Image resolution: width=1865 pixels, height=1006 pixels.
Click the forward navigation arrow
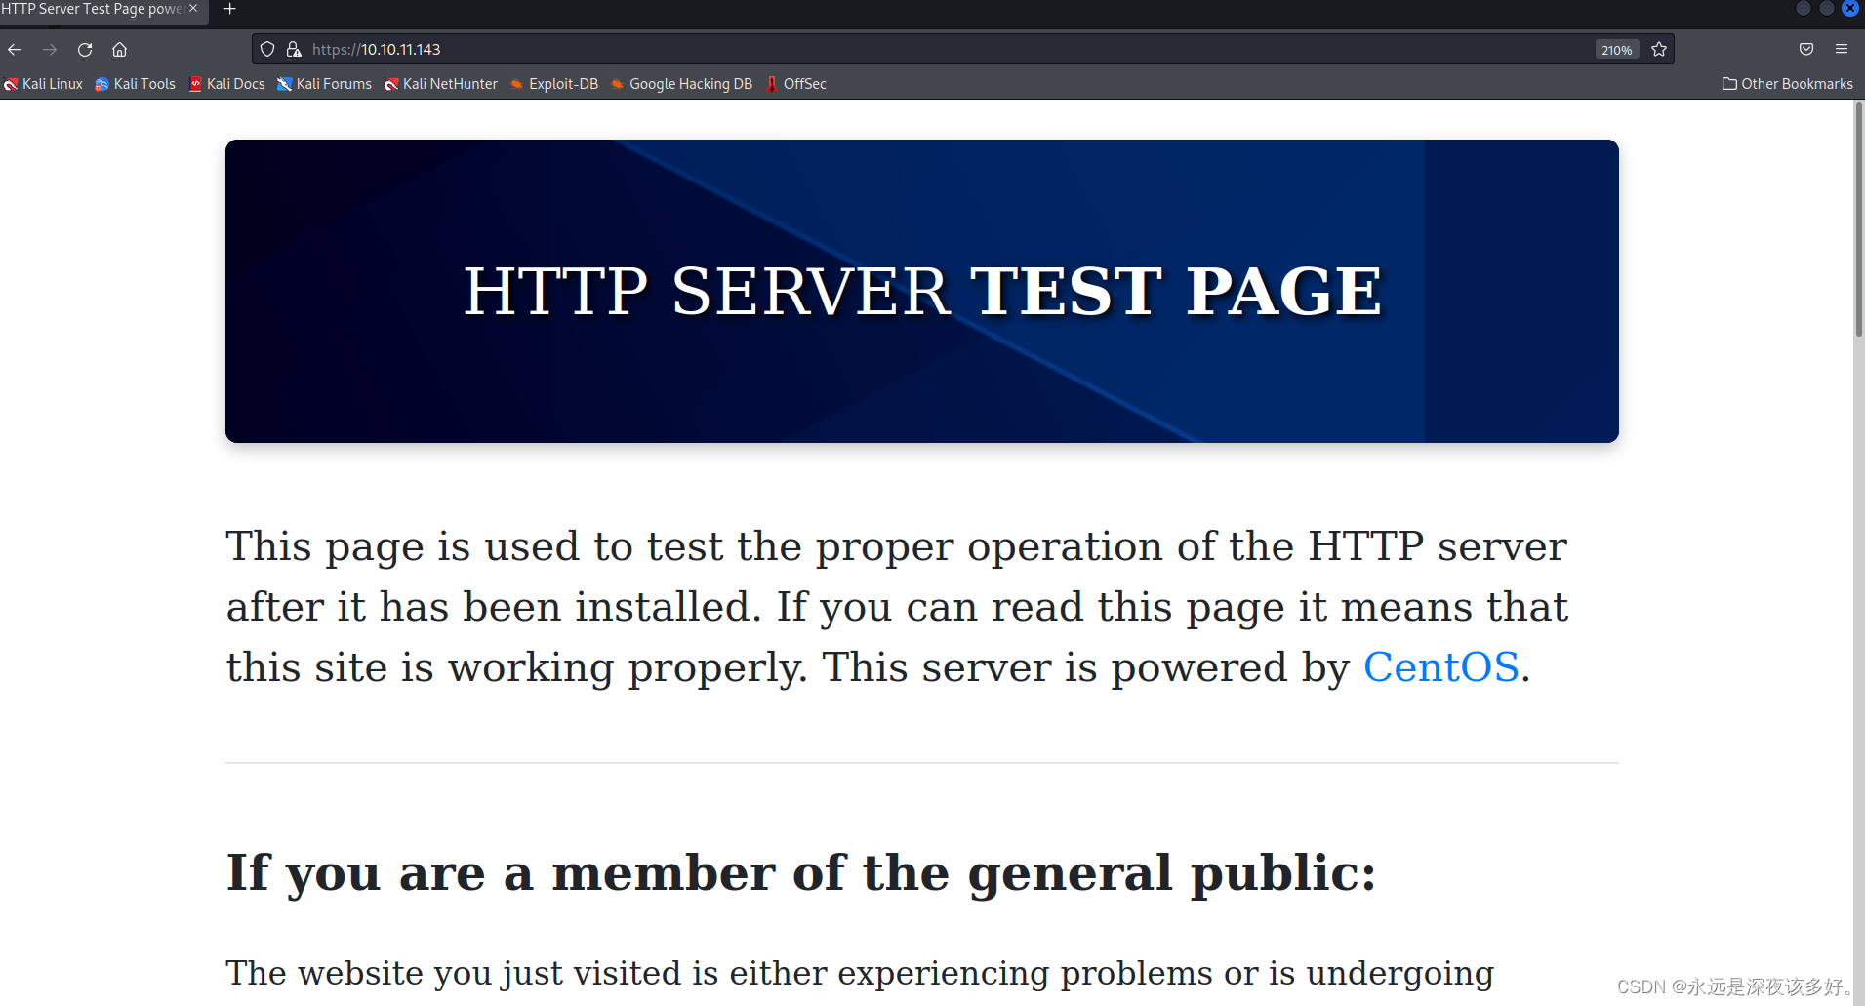tap(49, 49)
